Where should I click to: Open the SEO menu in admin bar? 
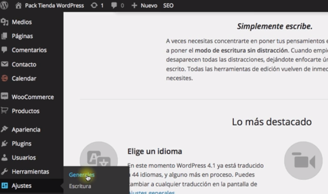[x=168, y=5]
